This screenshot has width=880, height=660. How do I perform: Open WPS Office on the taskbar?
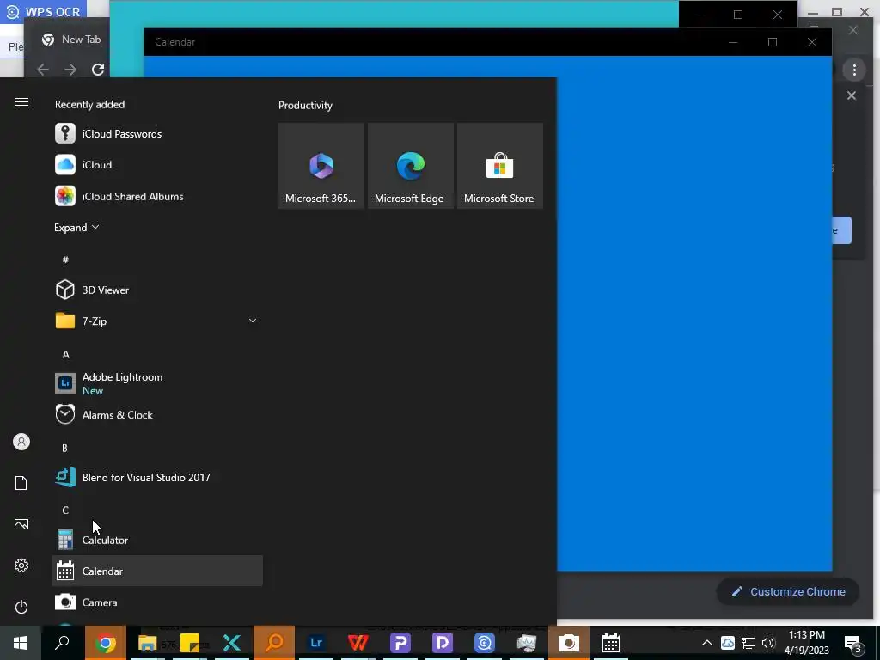pyautogui.click(x=358, y=643)
